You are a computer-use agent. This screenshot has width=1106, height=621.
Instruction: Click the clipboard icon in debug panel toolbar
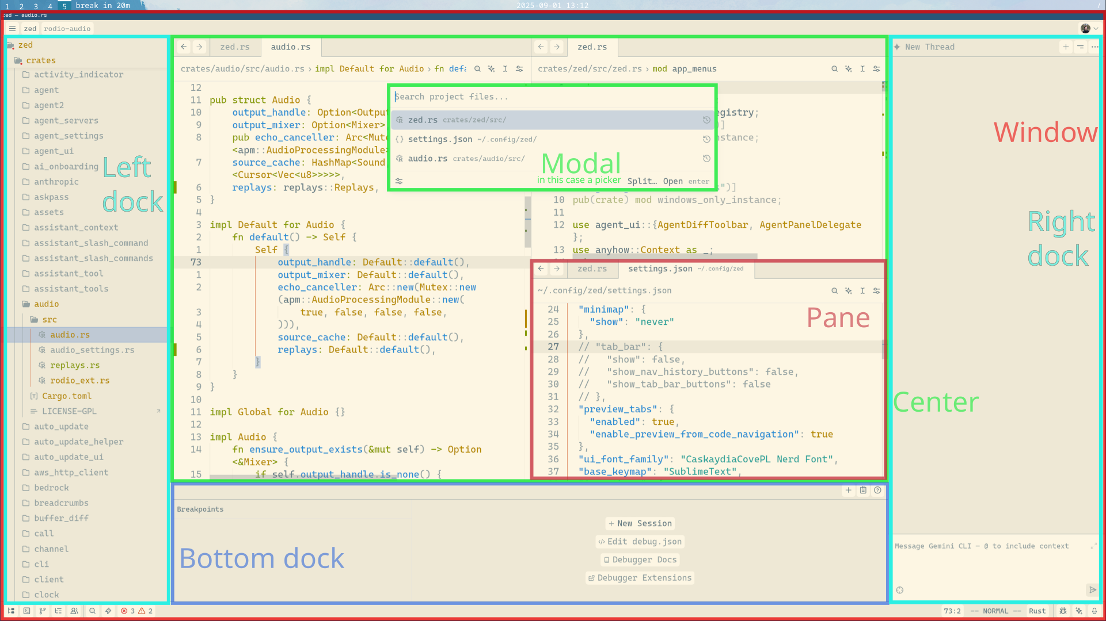tap(863, 490)
